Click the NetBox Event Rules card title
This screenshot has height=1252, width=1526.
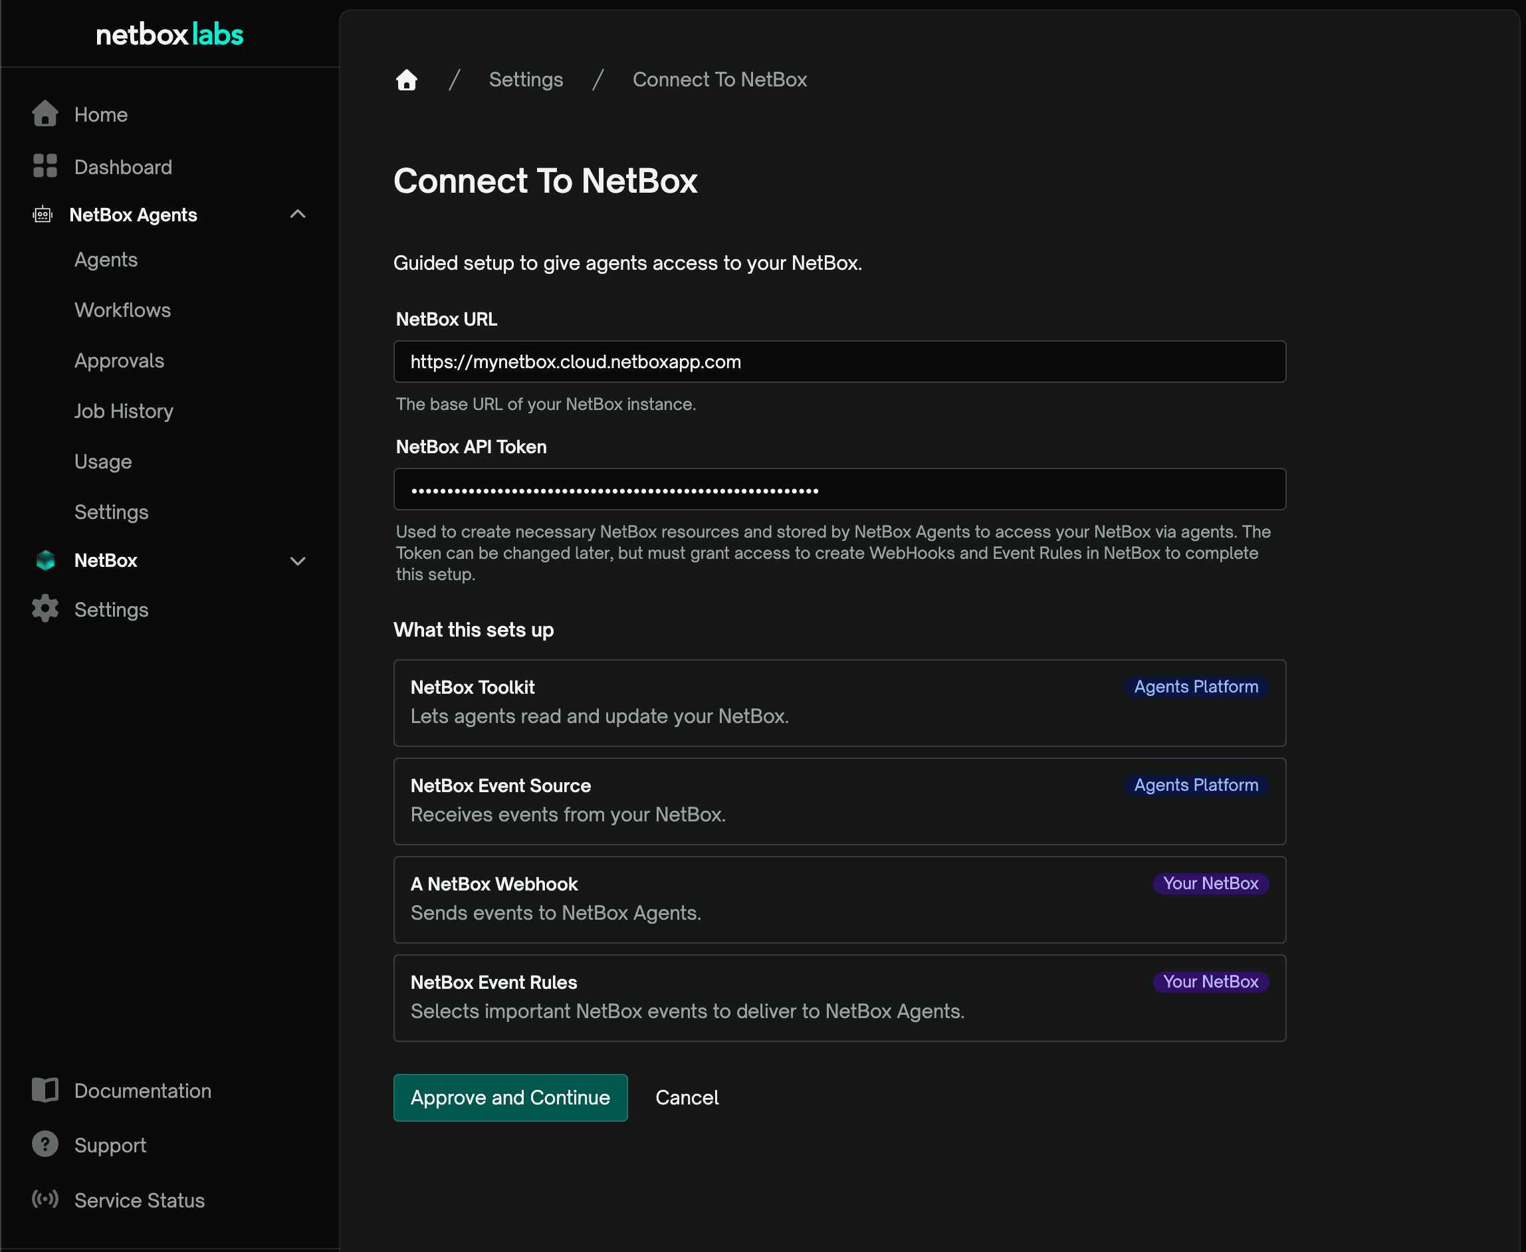coord(494,982)
